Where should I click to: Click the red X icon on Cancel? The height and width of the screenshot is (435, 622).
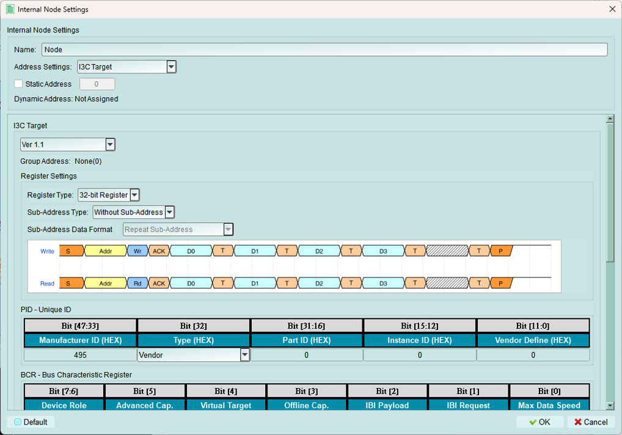(x=578, y=422)
